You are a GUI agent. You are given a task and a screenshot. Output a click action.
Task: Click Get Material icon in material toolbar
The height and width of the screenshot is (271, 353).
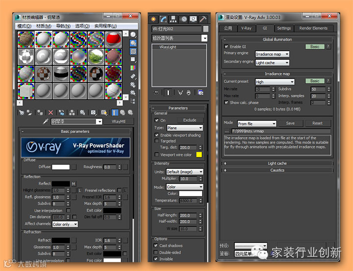[x=22, y=112]
